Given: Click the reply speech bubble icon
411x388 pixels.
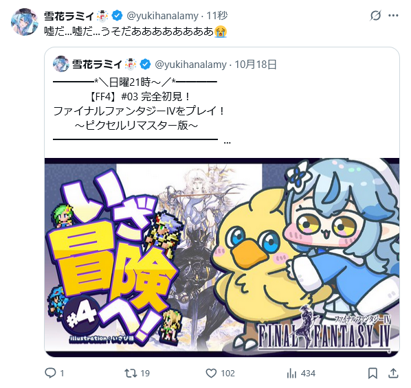Looking at the screenshot, I should click(x=50, y=373).
